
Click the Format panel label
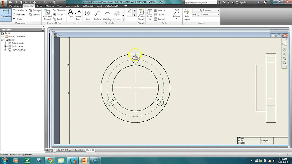pyautogui.click(x=201, y=23)
